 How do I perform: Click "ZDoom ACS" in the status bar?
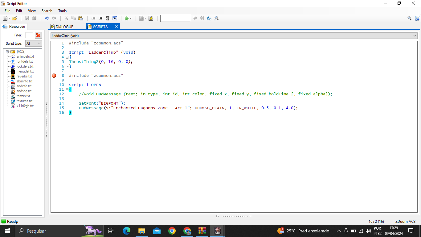(x=405, y=222)
